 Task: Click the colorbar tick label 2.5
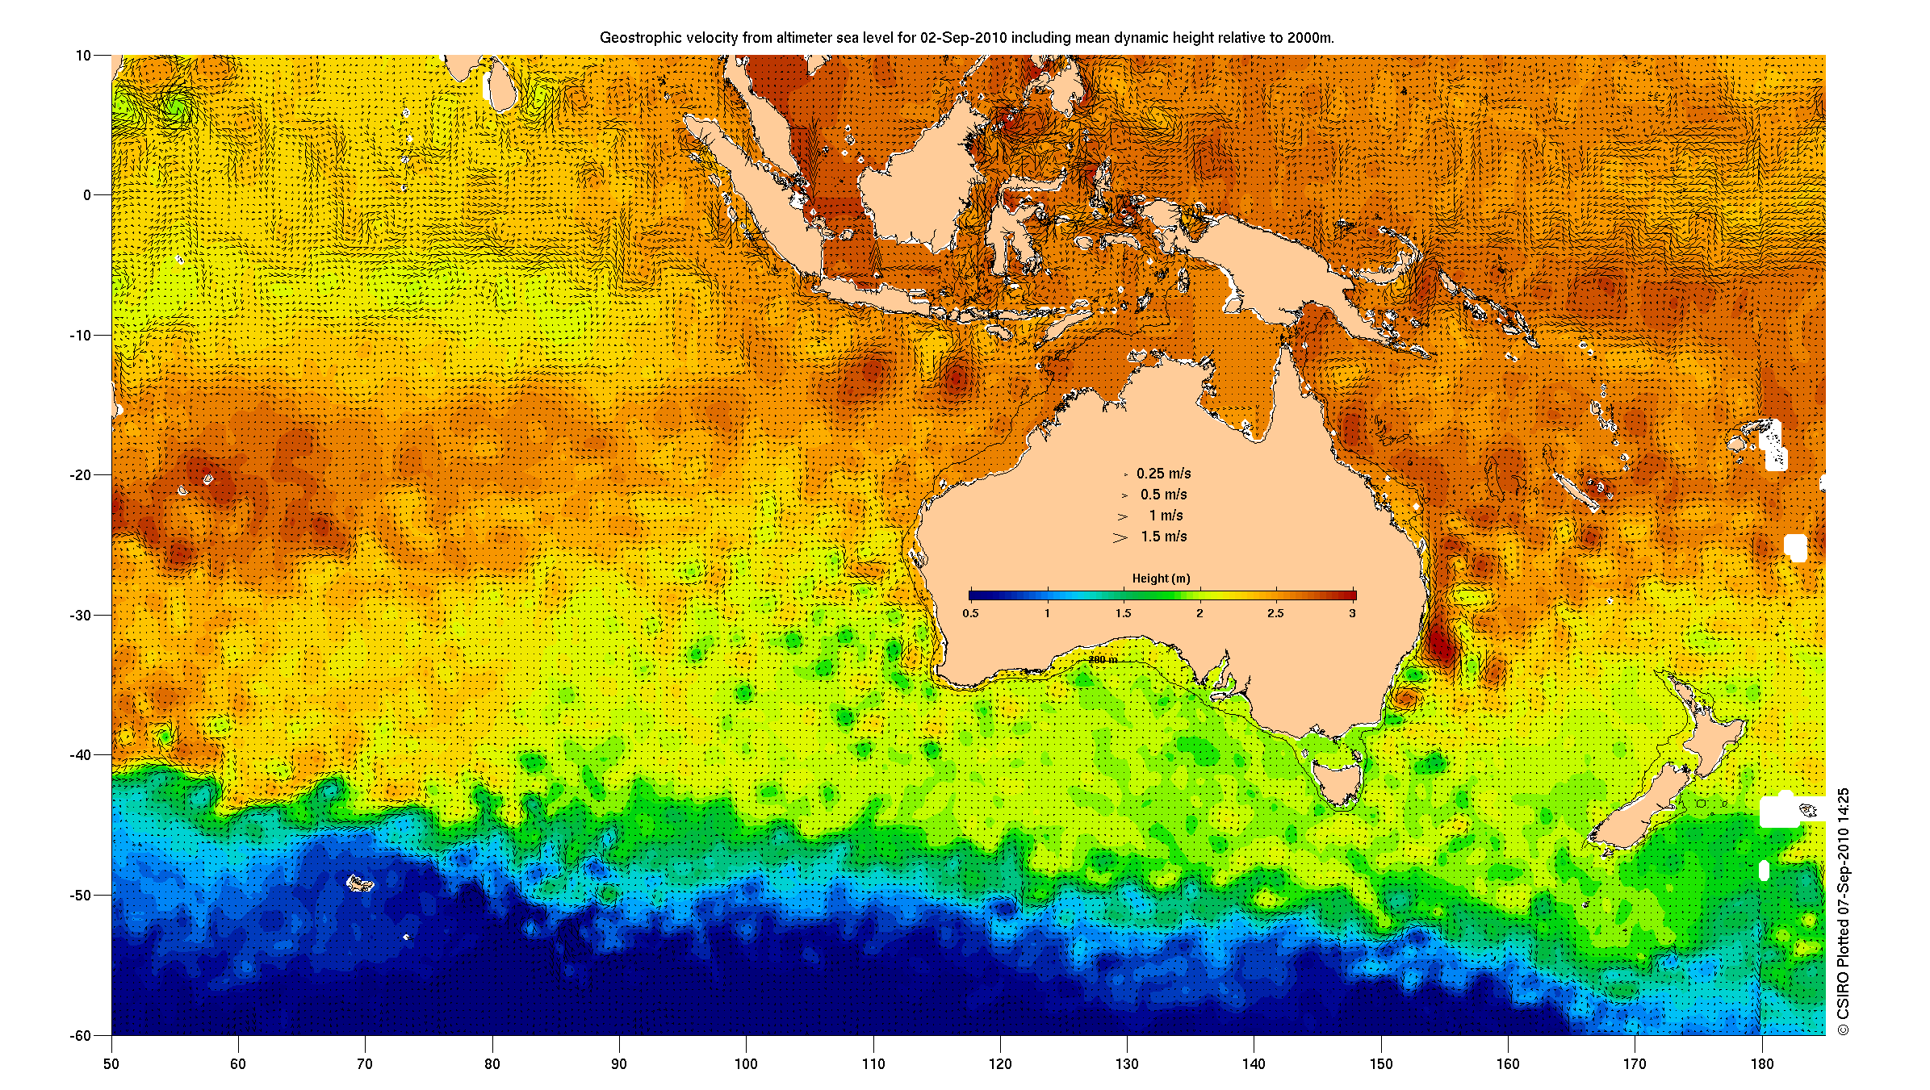click(x=1275, y=613)
